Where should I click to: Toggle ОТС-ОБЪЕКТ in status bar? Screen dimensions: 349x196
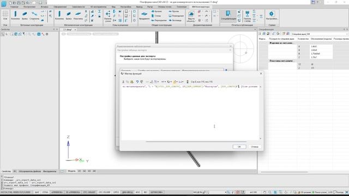[89, 192]
